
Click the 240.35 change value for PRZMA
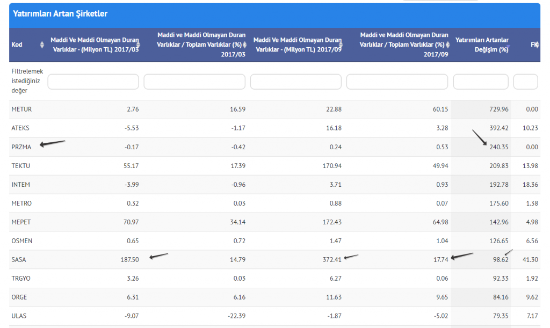pyautogui.click(x=498, y=147)
